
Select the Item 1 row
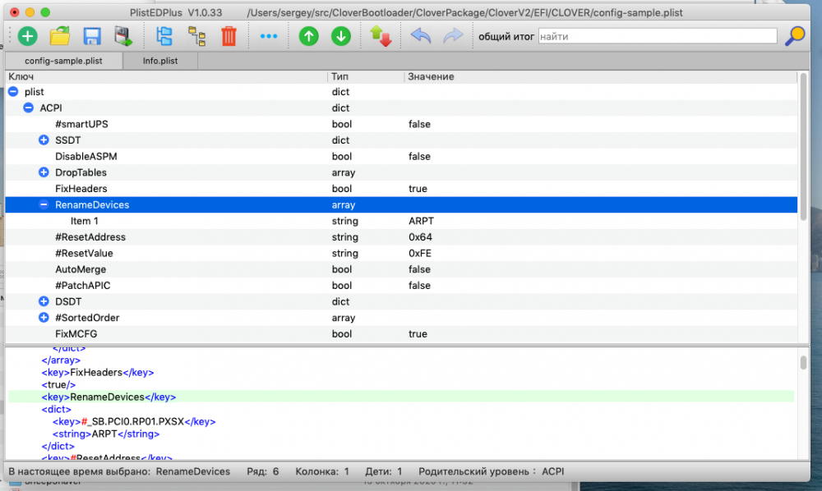point(401,221)
